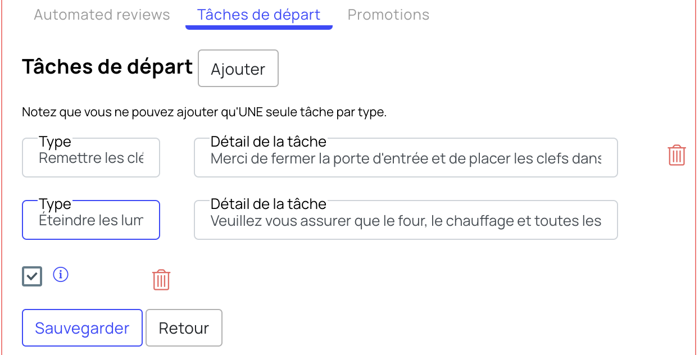Image resolution: width=699 pixels, height=355 pixels.
Task: Click the 'Type' label above 'Éteindre les lum'
Action: pos(55,204)
